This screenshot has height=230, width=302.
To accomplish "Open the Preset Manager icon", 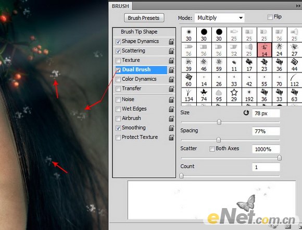I will click(x=288, y=226).
